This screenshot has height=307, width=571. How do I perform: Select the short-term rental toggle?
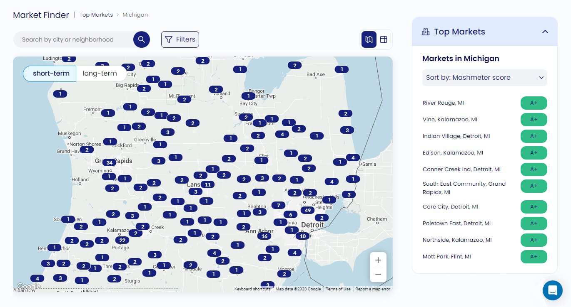51,74
